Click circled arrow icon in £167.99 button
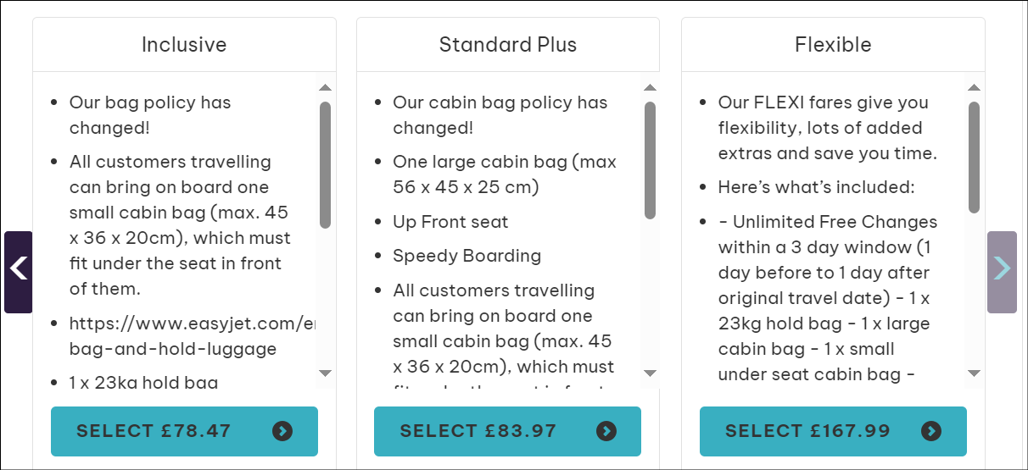Viewport: 1028px width, 470px height. coord(931,431)
